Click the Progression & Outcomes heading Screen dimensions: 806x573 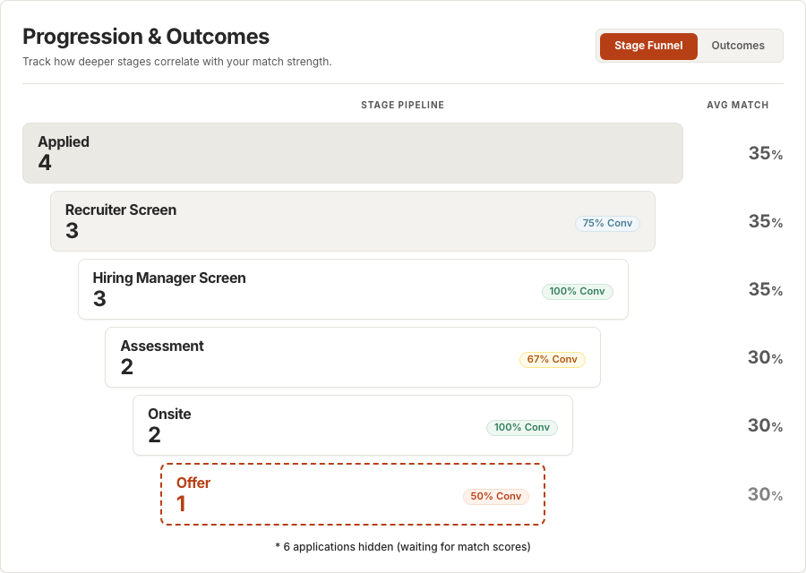coord(145,37)
